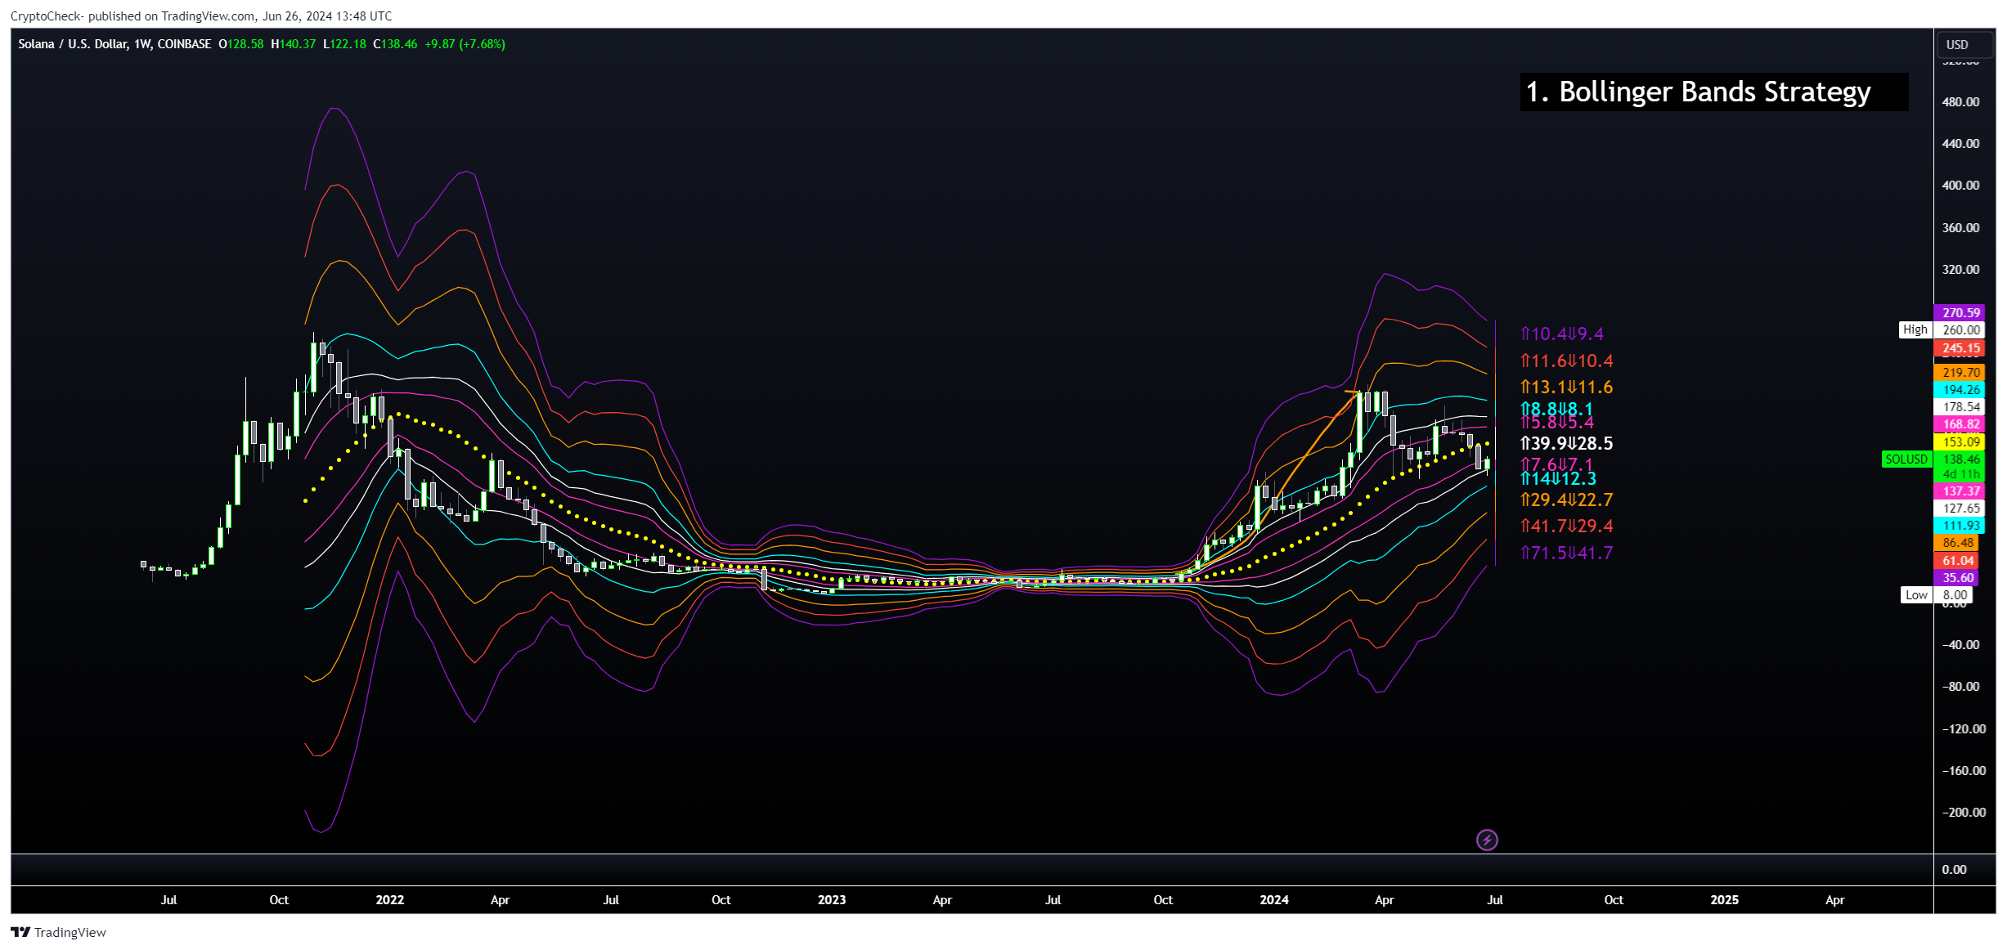The height and width of the screenshot is (950, 2007).
Task: Click the pink 137.37 price label
Action: 1960,491
